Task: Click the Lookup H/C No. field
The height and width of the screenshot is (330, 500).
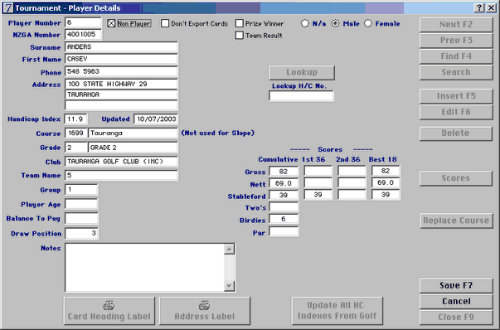Action: click(301, 96)
